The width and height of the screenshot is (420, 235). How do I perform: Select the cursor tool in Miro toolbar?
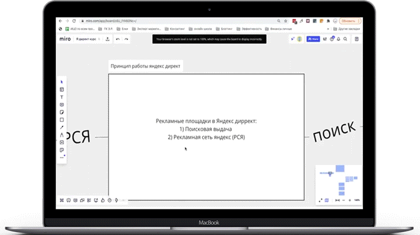(62, 82)
